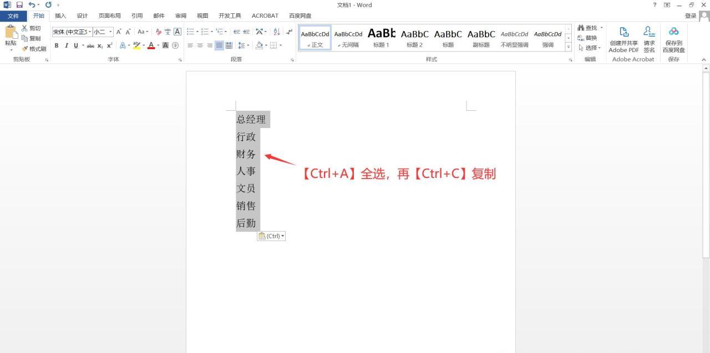
Task: Click the Cut (剪切) button
Action: 31,28
